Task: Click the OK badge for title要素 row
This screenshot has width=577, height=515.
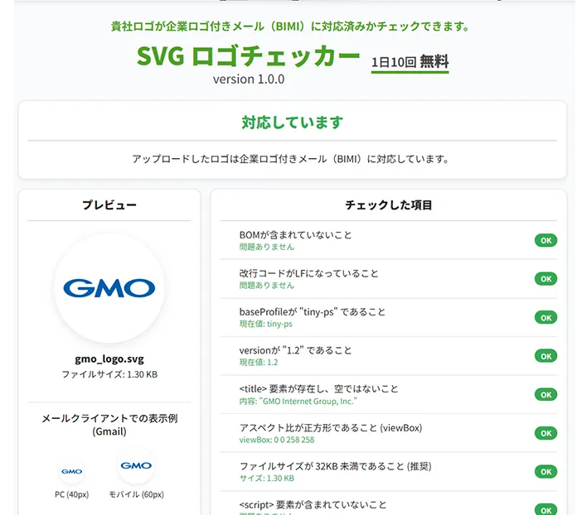Action: [545, 395]
